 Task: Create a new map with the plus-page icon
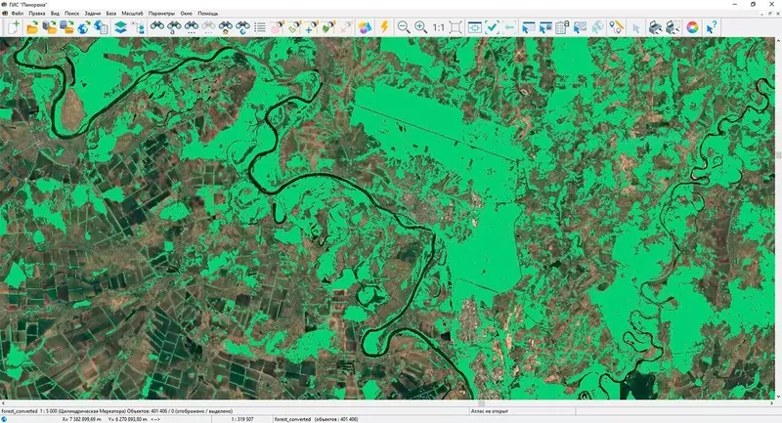tap(14, 27)
